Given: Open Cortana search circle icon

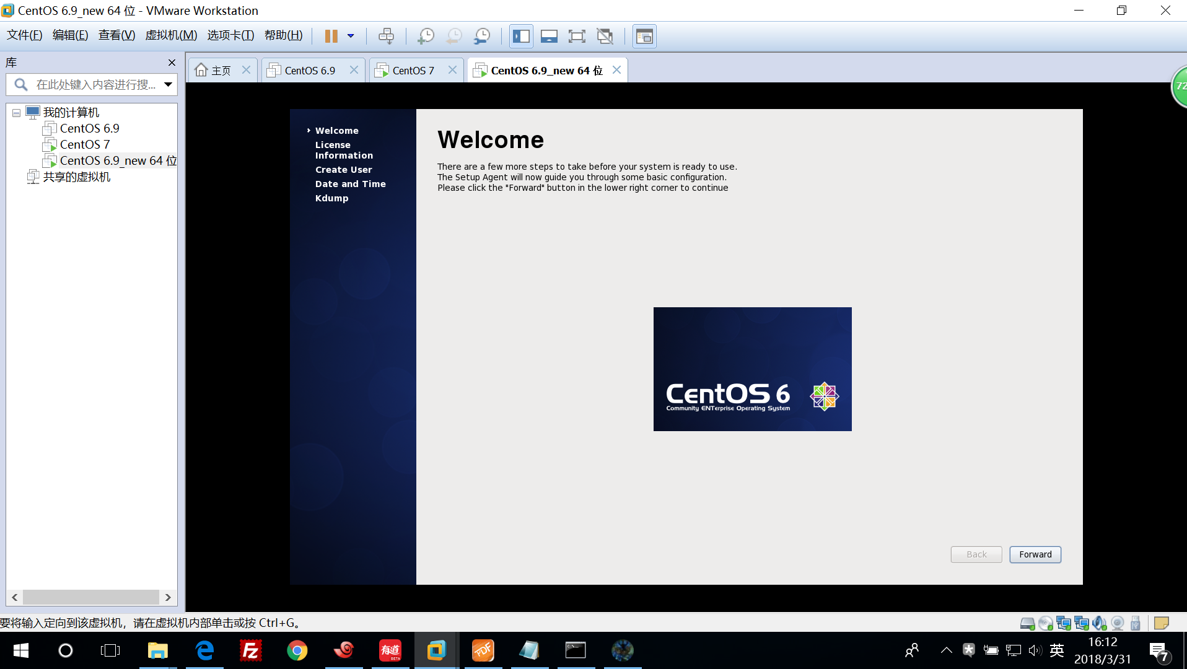Looking at the screenshot, I should coord(66,650).
